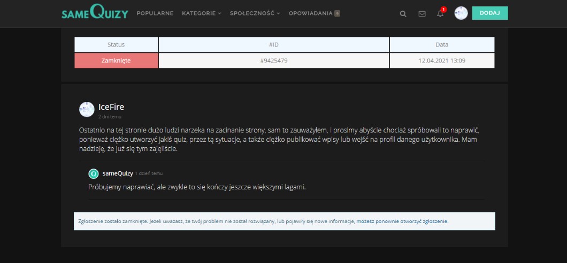Open the Popularne menu item
The height and width of the screenshot is (263, 567).
tap(155, 13)
